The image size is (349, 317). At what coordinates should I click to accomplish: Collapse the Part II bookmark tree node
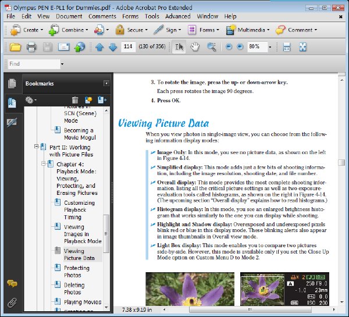click(36, 146)
